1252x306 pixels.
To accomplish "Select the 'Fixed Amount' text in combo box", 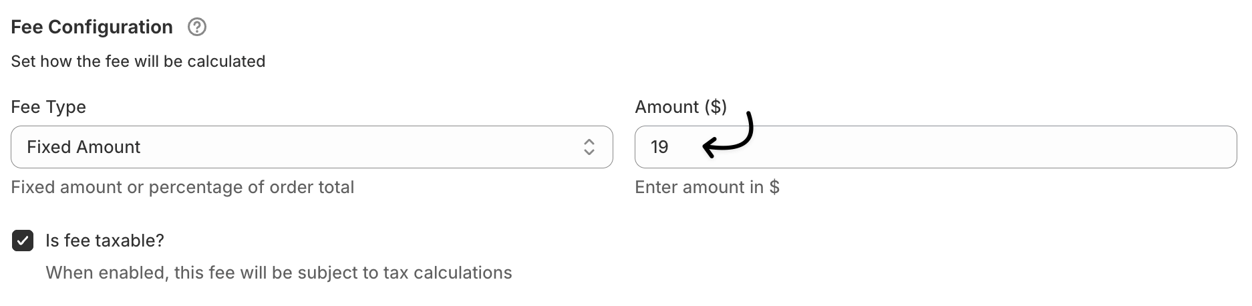I will [x=84, y=147].
